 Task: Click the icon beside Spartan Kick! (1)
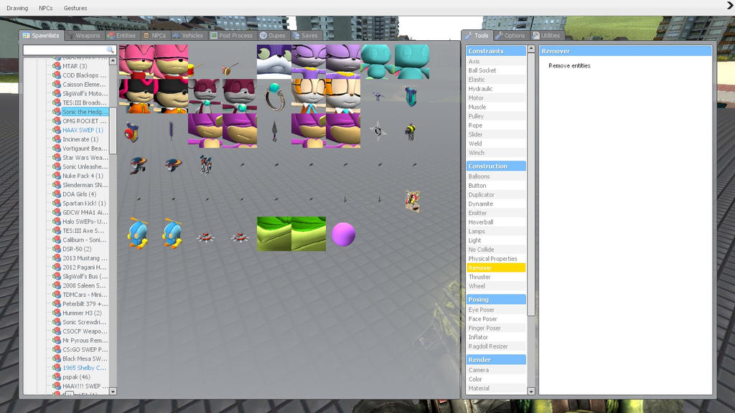(57, 203)
